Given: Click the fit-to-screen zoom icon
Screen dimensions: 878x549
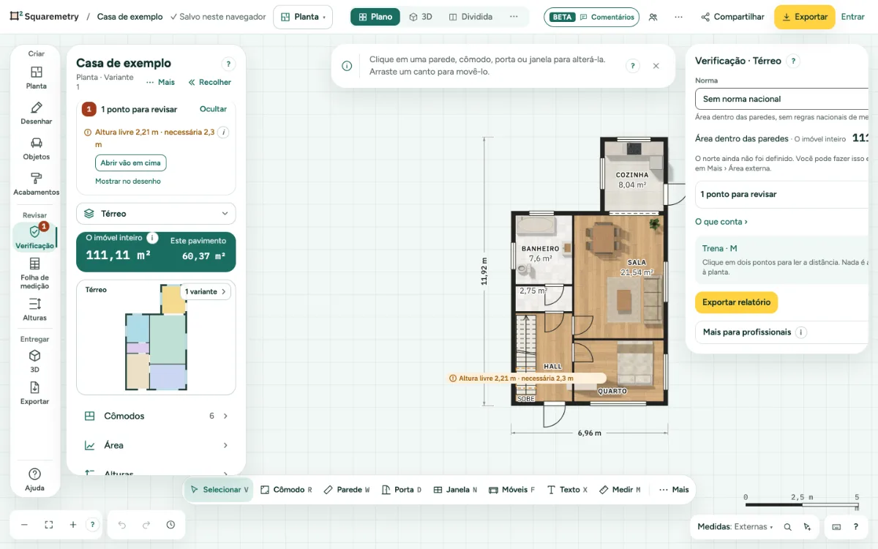Looking at the screenshot, I should click(x=49, y=525).
